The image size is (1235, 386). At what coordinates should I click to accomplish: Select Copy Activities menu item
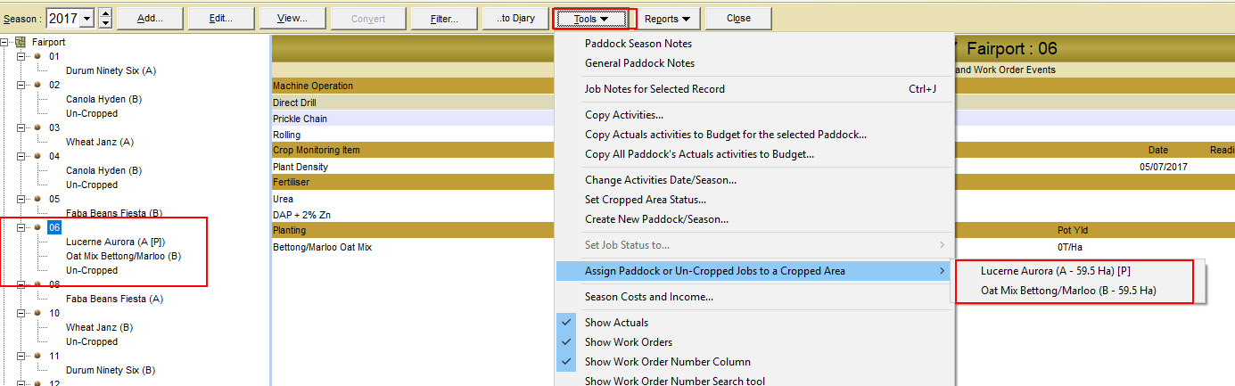(x=623, y=115)
